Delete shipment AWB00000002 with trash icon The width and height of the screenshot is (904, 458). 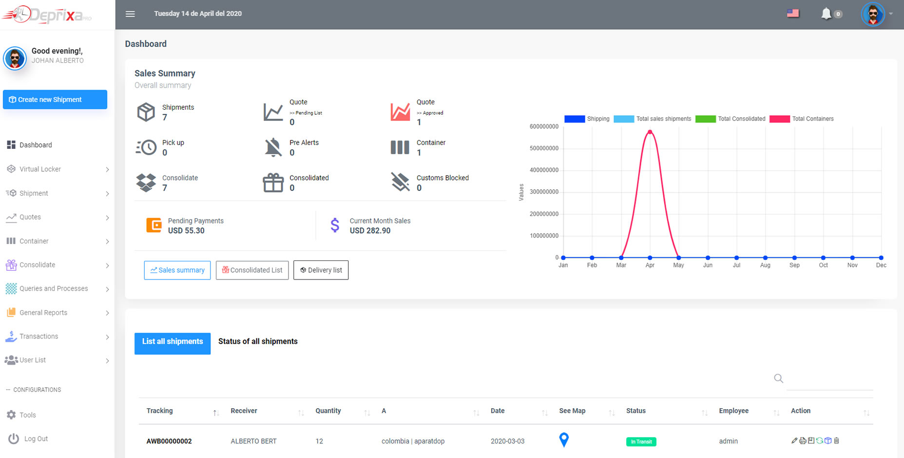[x=837, y=441]
